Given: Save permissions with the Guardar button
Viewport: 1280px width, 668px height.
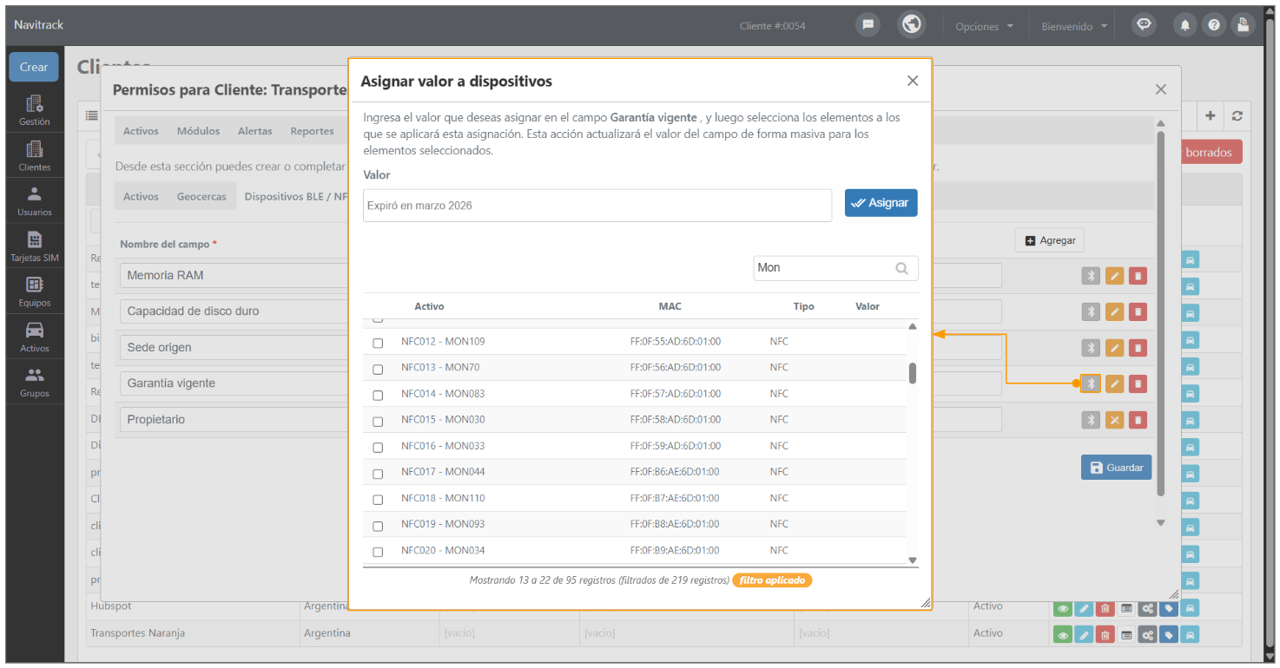Looking at the screenshot, I should click(x=1116, y=468).
